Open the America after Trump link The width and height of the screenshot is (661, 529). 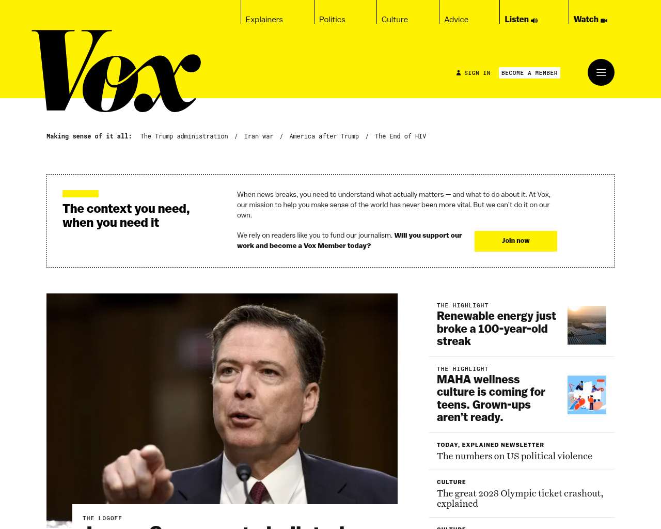[x=324, y=136]
